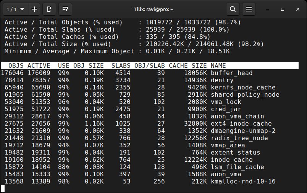The height and width of the screenshot is (193, 307).
Task: Select the cred_jar cache name
Action: 226,109
